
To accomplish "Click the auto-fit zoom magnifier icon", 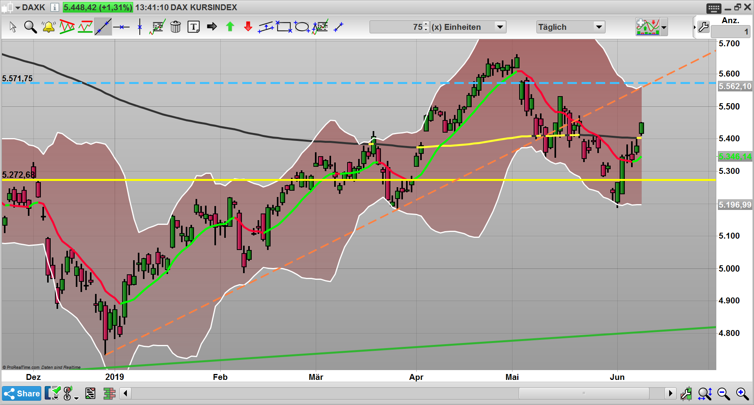I will tap(705, 393).
